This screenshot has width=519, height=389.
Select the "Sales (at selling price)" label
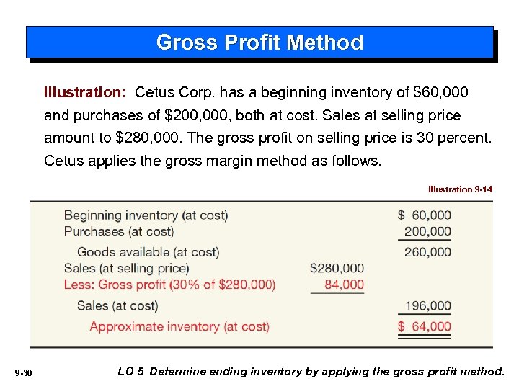click(126, 268)
